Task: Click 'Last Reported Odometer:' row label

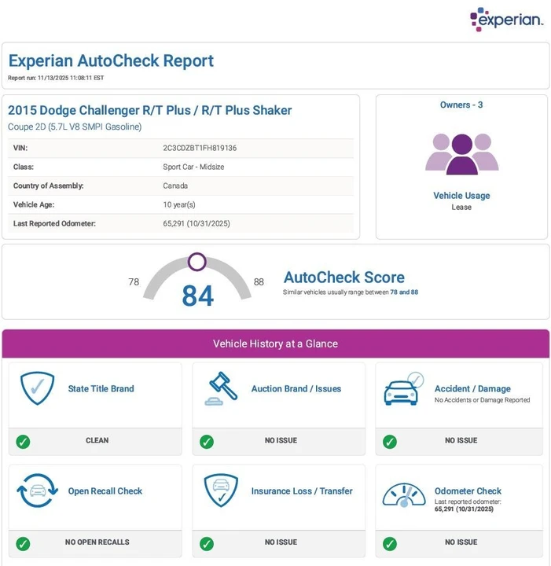Action: [54, 223]
